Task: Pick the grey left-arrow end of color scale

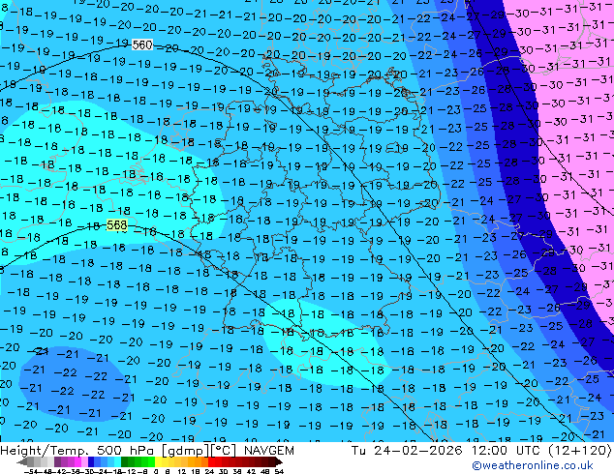Action: coord(21,462)
